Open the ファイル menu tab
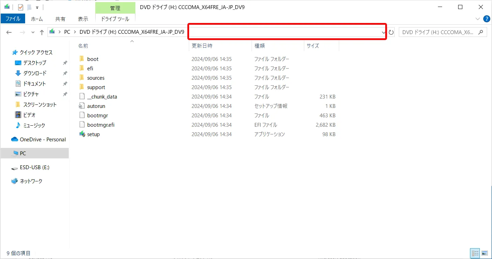Viewport: 492px width, 259px height. click(13, 19)
